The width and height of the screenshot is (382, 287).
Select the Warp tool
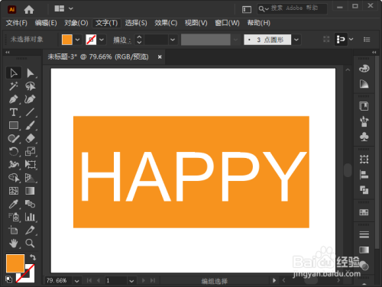point(14,165)
